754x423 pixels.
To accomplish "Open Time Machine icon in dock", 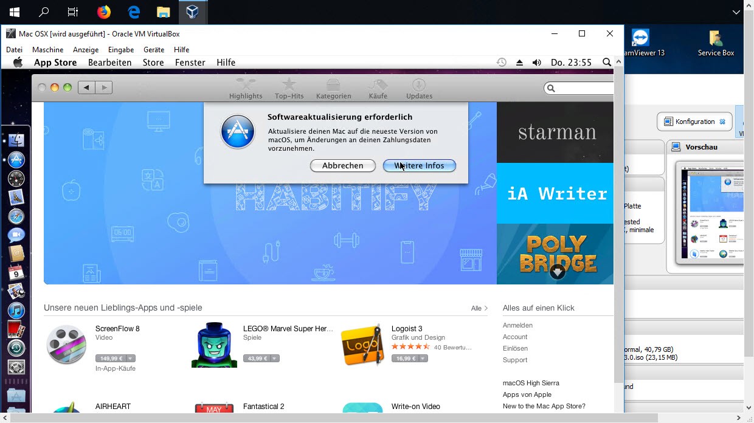I will tap(16, 348).
